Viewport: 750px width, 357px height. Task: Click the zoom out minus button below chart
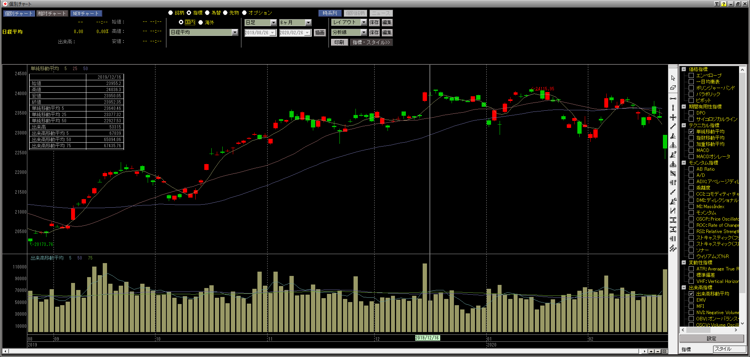658,351
